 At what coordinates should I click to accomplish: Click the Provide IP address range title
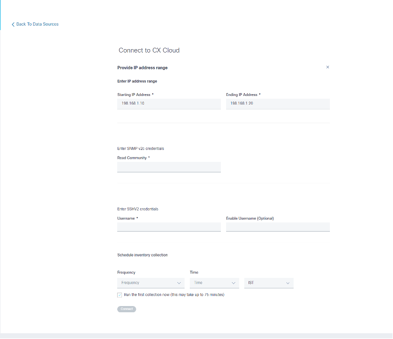[x=142, y=68]
